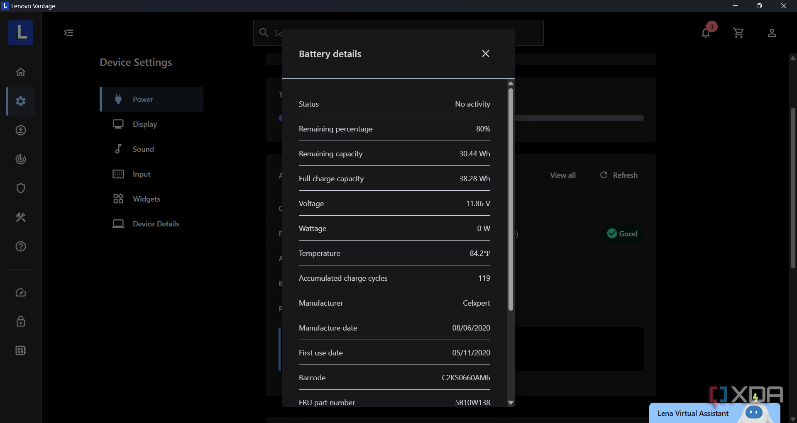Screen dimensions: 797x423
Task: Open the shopping cart
Action: pyautogui.click(x=738, y=33)
